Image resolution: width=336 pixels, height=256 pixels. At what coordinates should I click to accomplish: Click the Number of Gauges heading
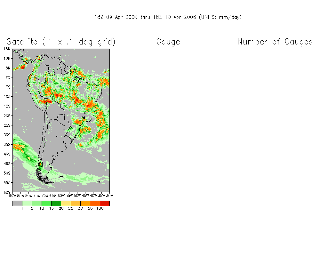[x=275, y=42]
